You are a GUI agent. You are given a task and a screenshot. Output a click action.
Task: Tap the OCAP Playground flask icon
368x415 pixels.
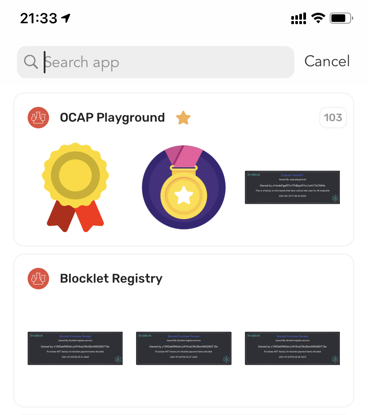[x=38, y=118]
